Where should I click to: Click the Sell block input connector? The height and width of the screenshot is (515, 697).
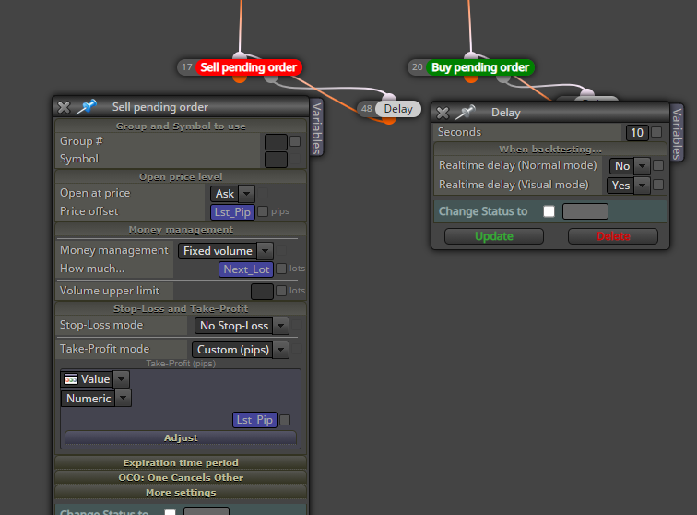coord(240,56)
